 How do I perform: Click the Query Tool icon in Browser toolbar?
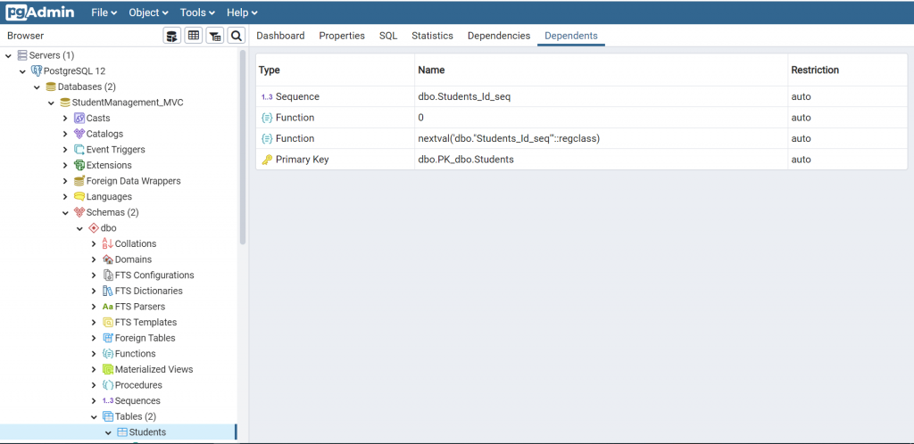[172, 36]
